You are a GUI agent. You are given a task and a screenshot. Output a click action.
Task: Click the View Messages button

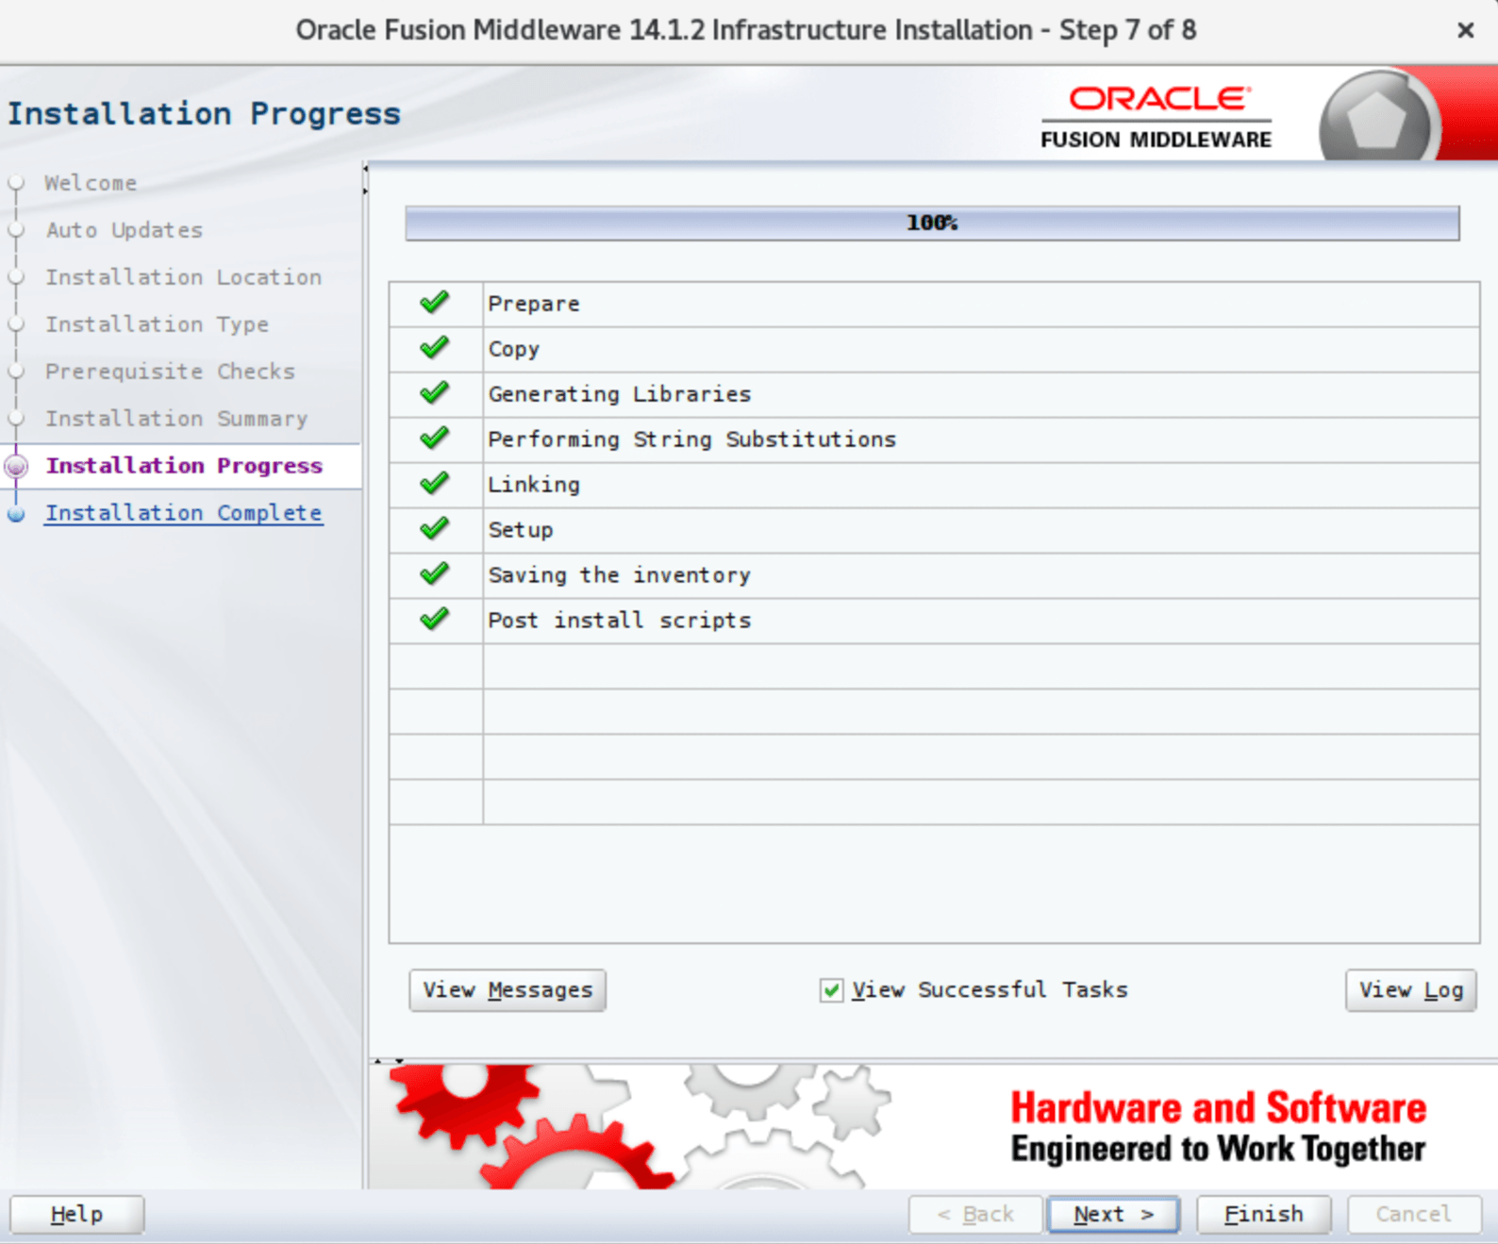tap(508, 990)
